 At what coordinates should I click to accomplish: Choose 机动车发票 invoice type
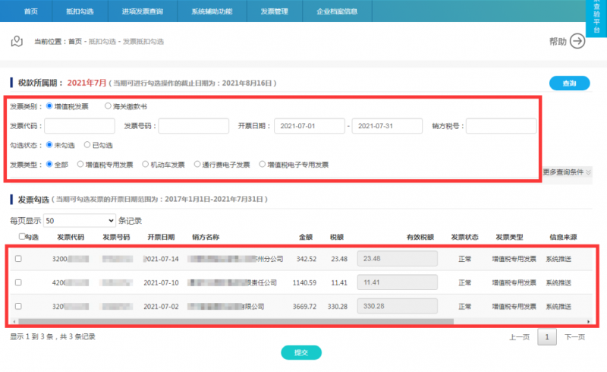(x=144, y=164)
